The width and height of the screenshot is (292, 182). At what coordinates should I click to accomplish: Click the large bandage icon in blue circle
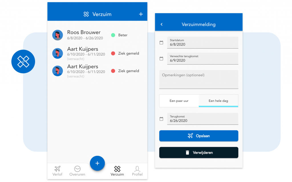[23, 62]
